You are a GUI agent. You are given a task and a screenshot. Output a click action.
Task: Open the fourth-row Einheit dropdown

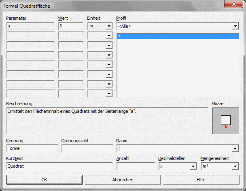click(x=109, y=55)
